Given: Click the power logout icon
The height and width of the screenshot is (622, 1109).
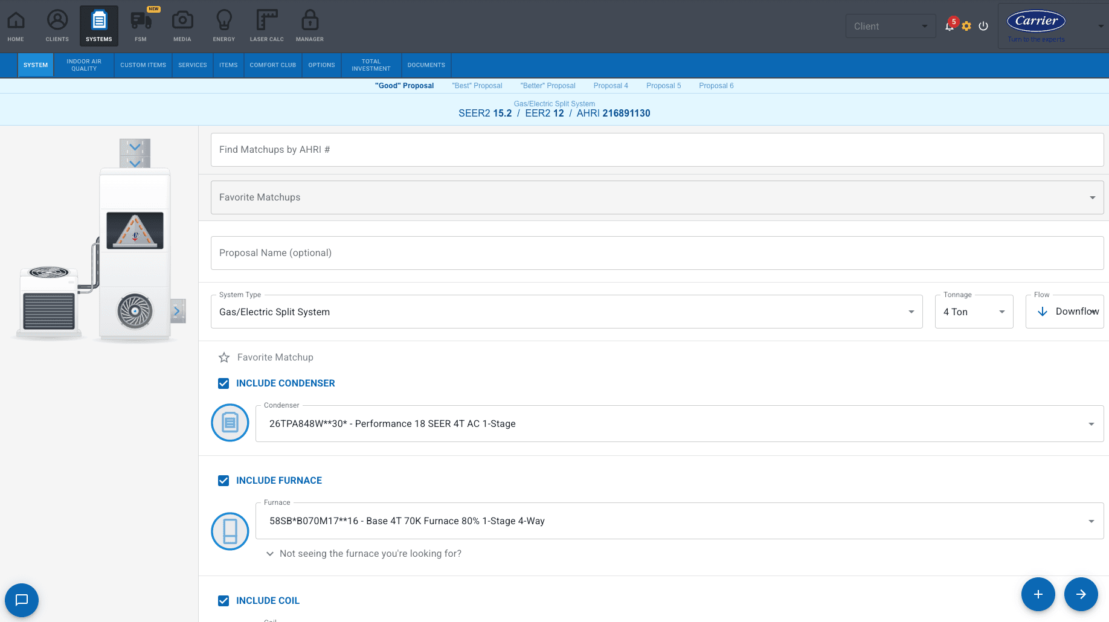Looking at the screenshot, I should coord(983,26).
